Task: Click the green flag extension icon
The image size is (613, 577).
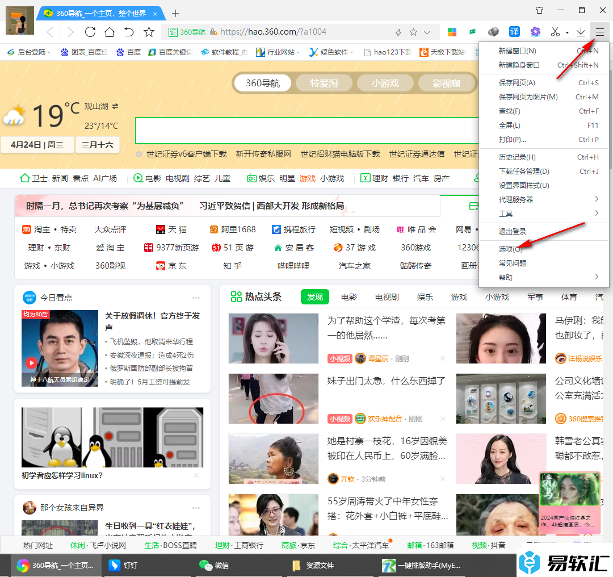Action: click(x=473, y=32)
